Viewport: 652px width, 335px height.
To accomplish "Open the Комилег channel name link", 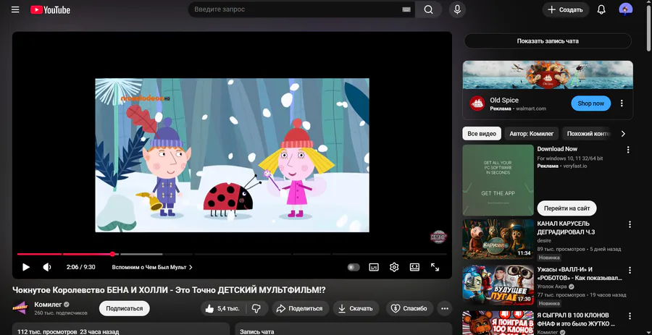I will tap(49, 305).
